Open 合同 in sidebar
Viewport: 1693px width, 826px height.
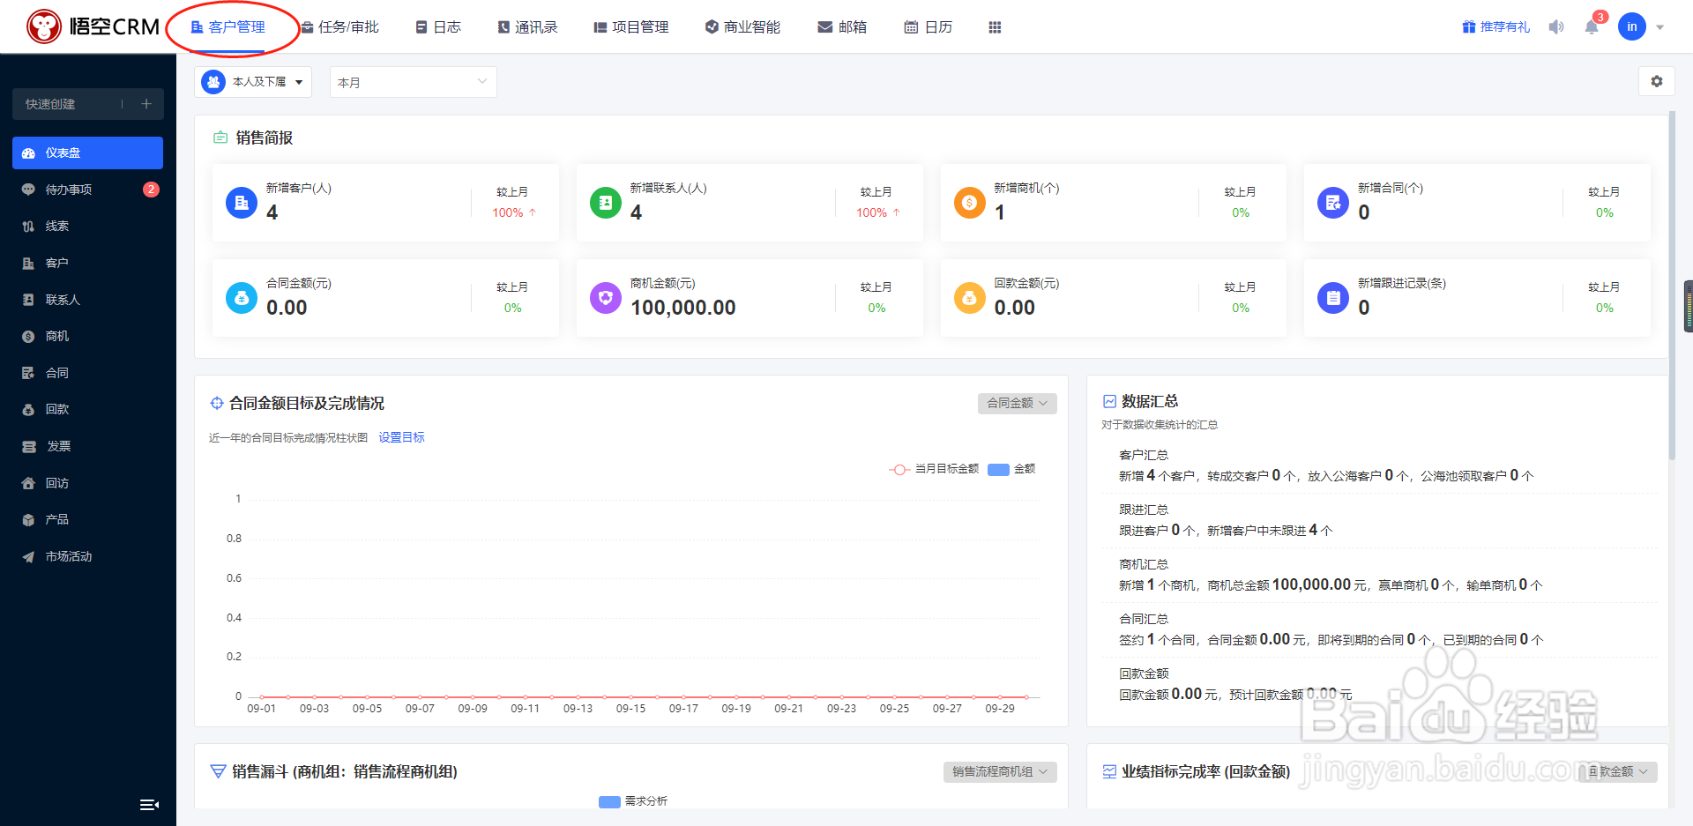click(87, 373)
